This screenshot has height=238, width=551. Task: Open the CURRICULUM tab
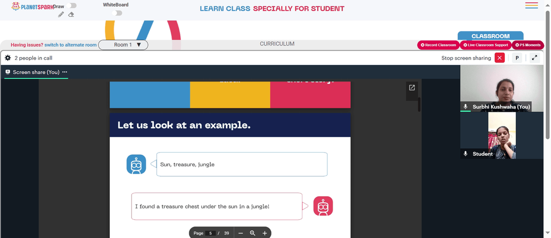pyautogui.click(x=277, y=44)
